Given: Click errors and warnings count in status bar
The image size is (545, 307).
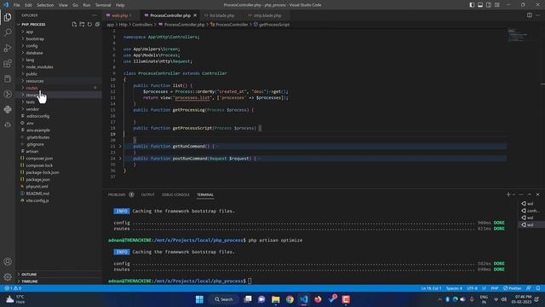Looking at the screenshot, I should [x=14, y=288].
